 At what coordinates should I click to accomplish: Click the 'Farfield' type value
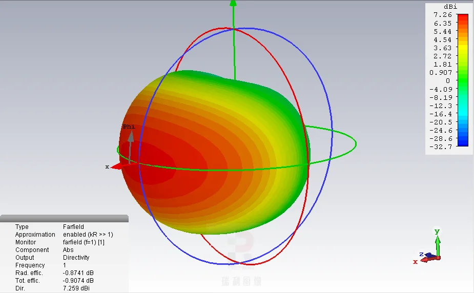point(73,226)
